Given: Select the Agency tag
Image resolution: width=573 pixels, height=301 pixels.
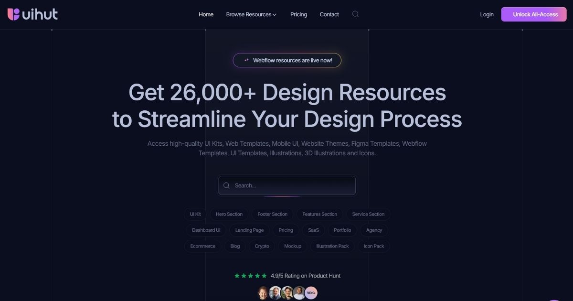Looking at the screenshot, I should tap(374, 230).
